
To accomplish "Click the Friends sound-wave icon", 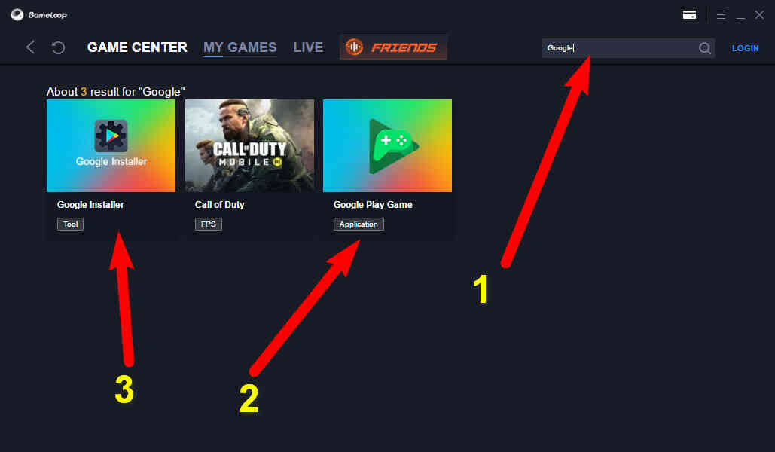I will click(355, 47).
